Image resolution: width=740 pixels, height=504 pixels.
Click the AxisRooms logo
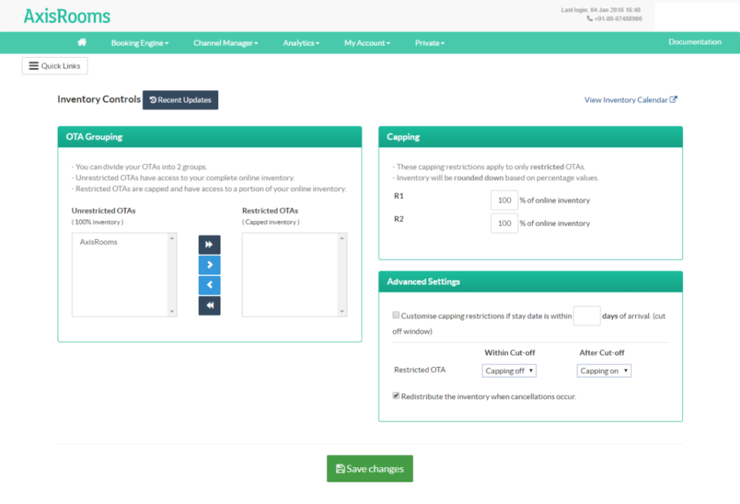(x=67, y=16)
